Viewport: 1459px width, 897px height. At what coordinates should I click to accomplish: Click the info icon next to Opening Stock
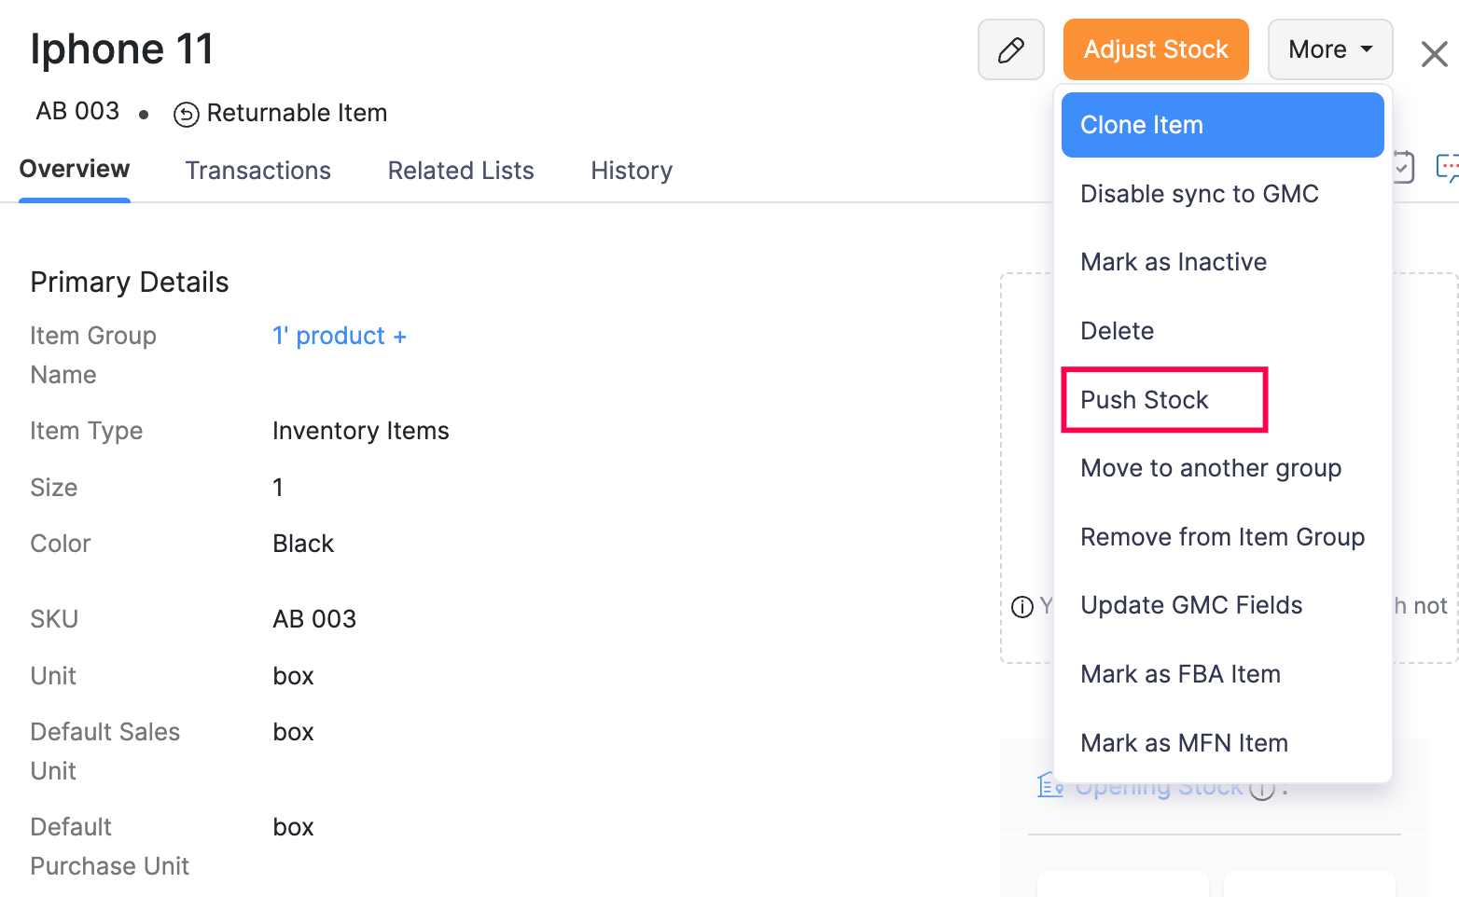[x=1262, y=790]
